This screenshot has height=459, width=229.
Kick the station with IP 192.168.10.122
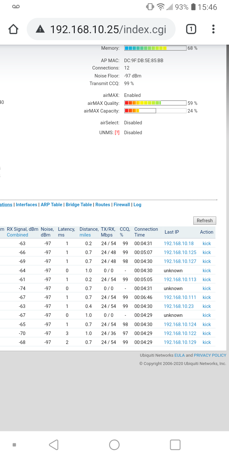point(207,333)
